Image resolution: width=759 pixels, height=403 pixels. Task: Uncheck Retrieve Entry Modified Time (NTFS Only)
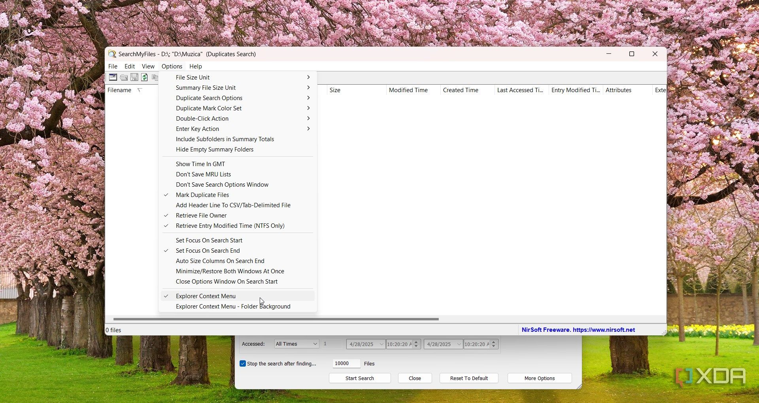tap(238, 226)
